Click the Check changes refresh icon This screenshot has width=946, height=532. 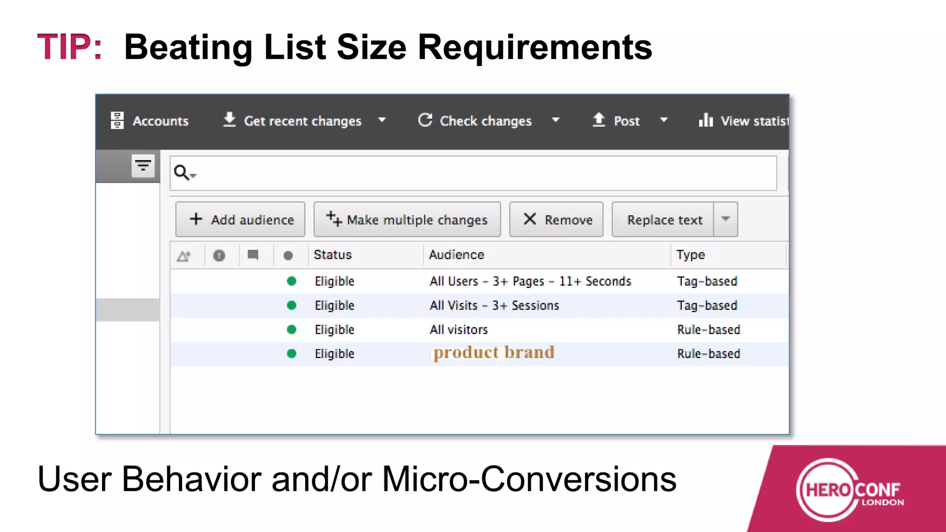coord(425,120)
